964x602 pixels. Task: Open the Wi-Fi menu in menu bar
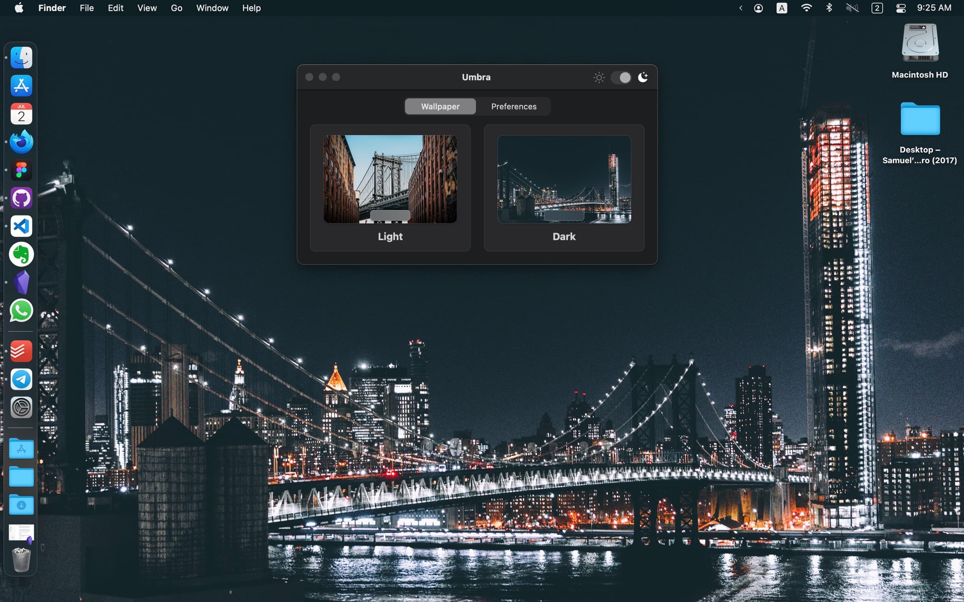point(806,8)
